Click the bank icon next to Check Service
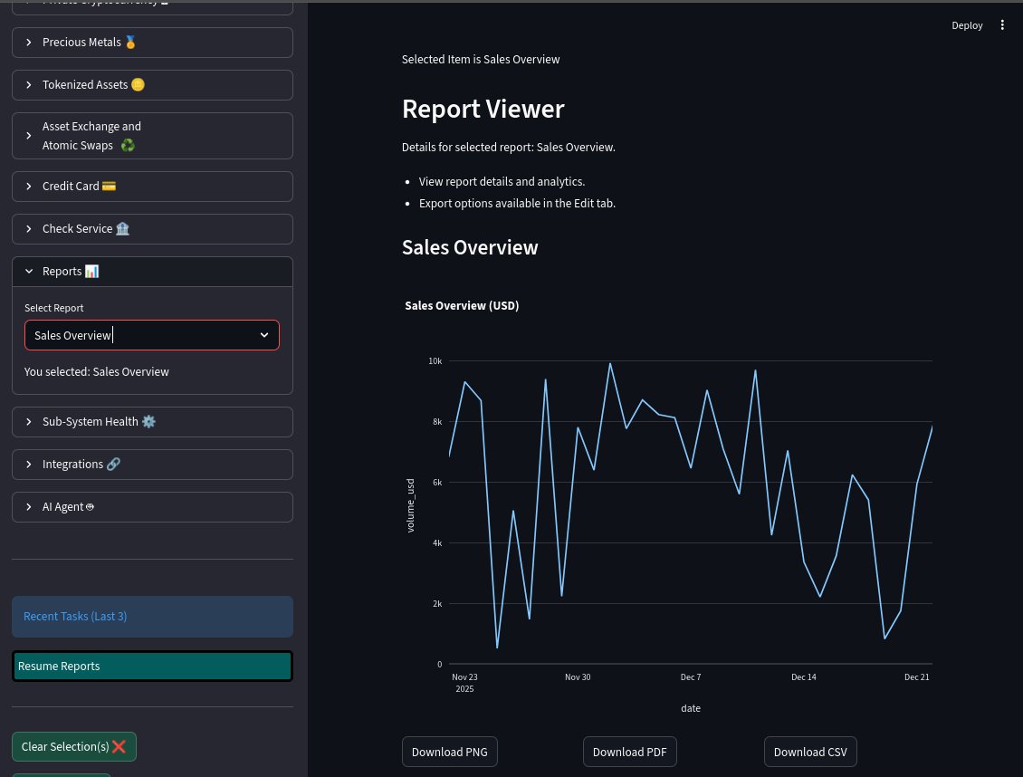This screenshot has width=1023, height=777. point(123,229)
